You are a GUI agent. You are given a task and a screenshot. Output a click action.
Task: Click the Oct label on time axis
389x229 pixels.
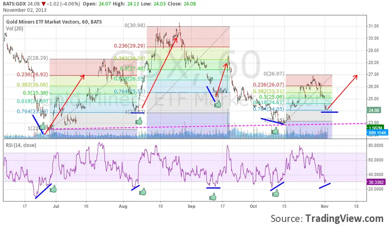[253, 206]
